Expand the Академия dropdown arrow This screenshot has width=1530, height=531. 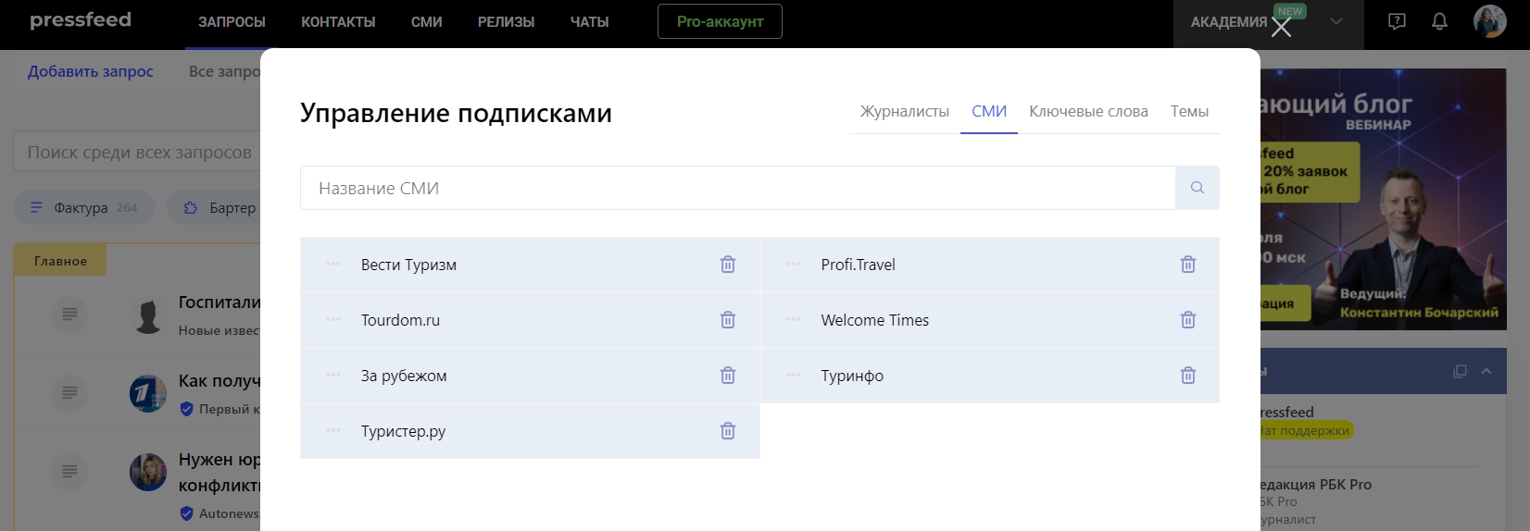1336,21
